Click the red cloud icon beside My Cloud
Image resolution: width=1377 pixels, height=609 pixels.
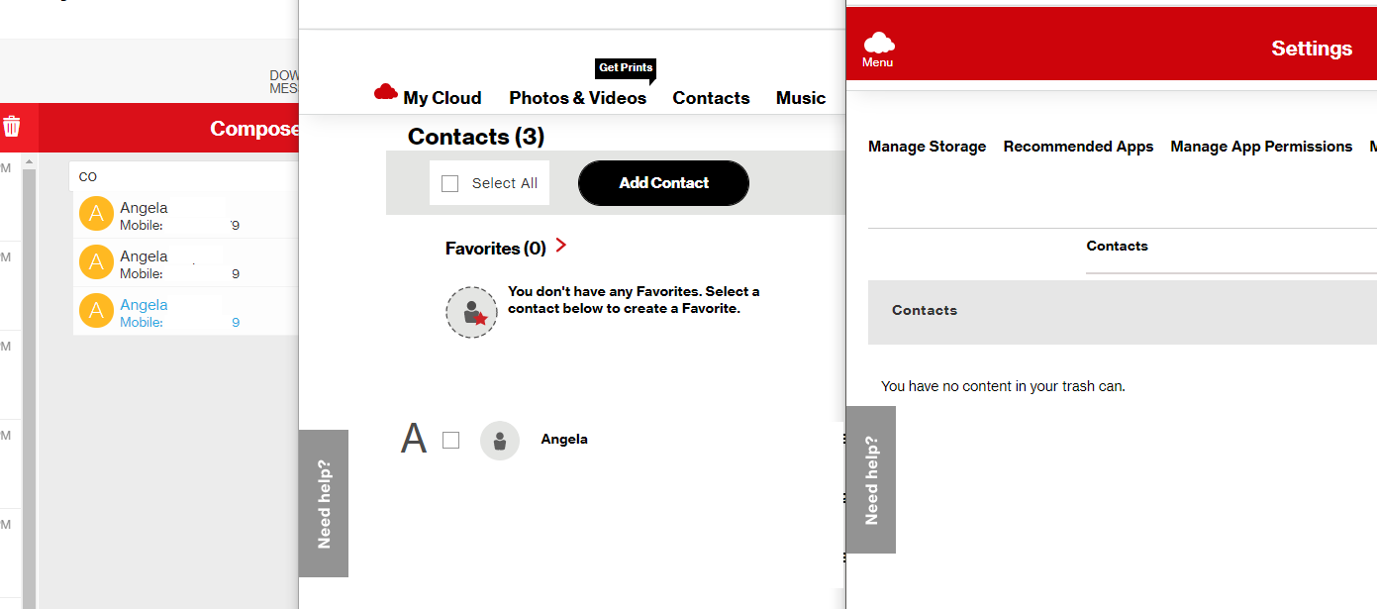click(386, 92)
